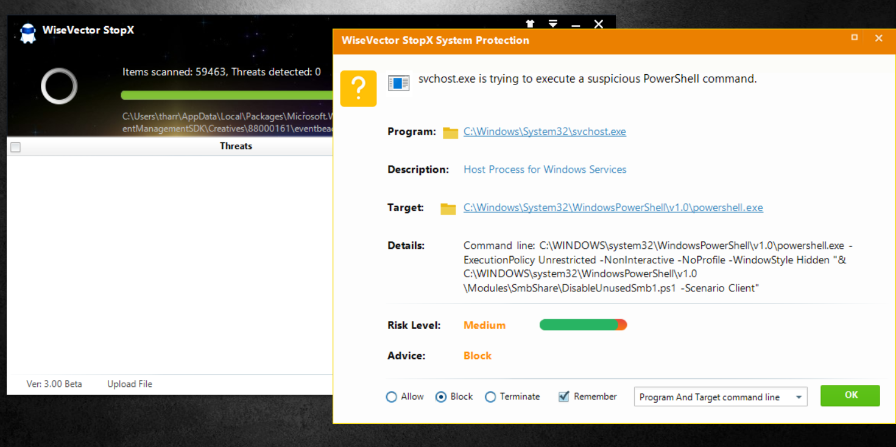Tick the select-all checkbox in Threats header
Screen dimensions: 896x447
tap(16, 147)
